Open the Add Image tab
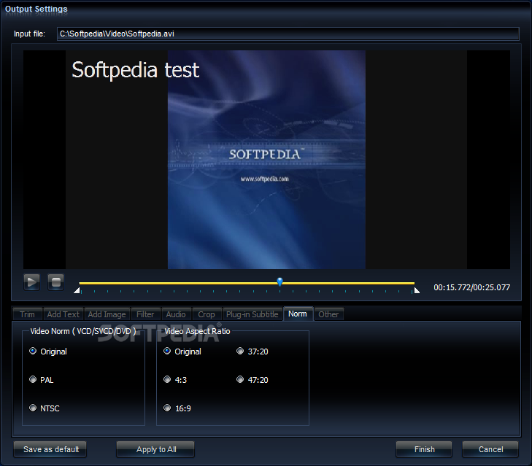 107,314
